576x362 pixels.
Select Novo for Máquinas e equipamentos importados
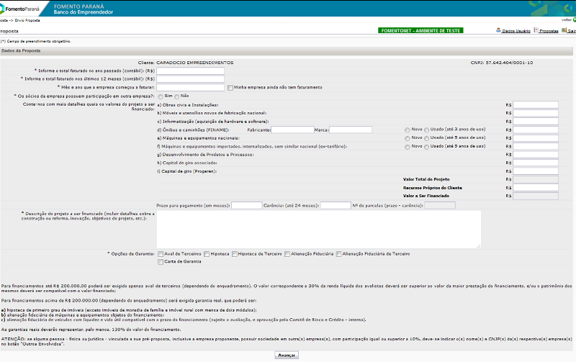tap(408, 147)
